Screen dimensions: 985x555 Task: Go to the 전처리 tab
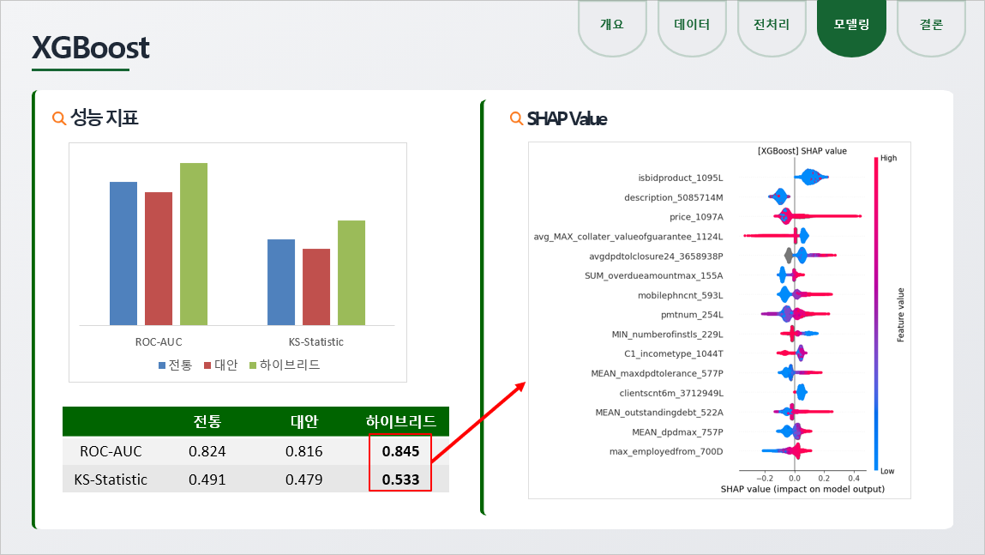tap(772, 25)
